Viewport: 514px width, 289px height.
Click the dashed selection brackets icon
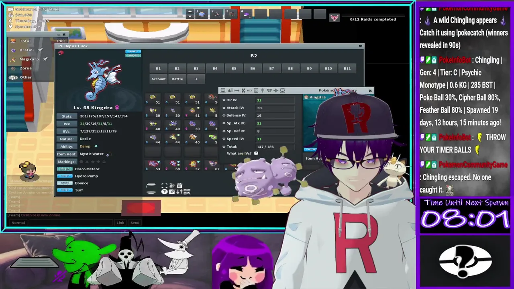pos(164,185)
